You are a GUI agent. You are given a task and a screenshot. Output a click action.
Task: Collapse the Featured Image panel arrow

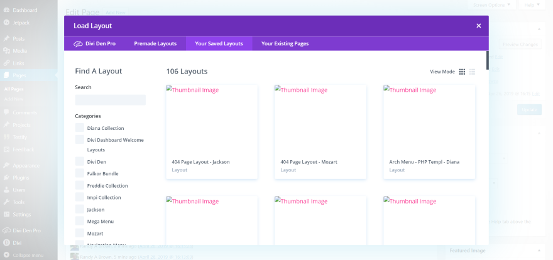[x=539, y=251]
